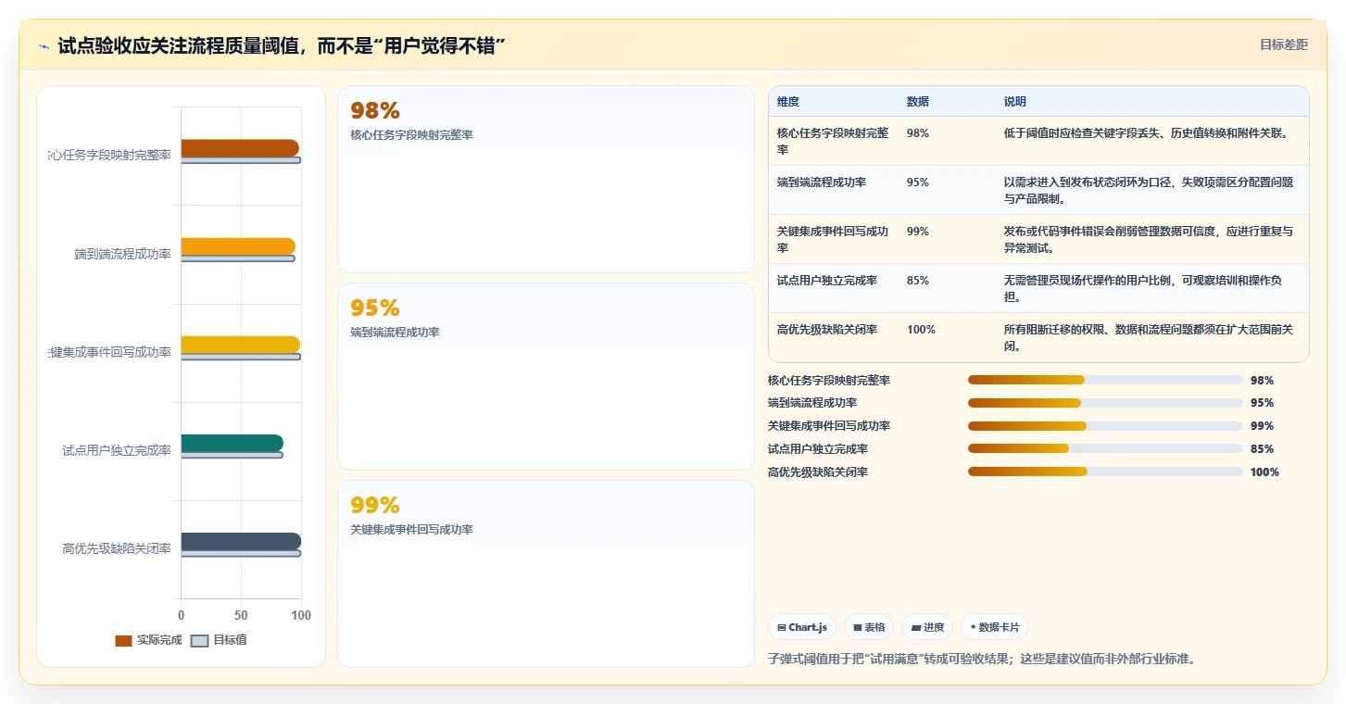
Task: Click the 高优先级缺陷关闭率 progress bar
Action: pos(1105,471)
